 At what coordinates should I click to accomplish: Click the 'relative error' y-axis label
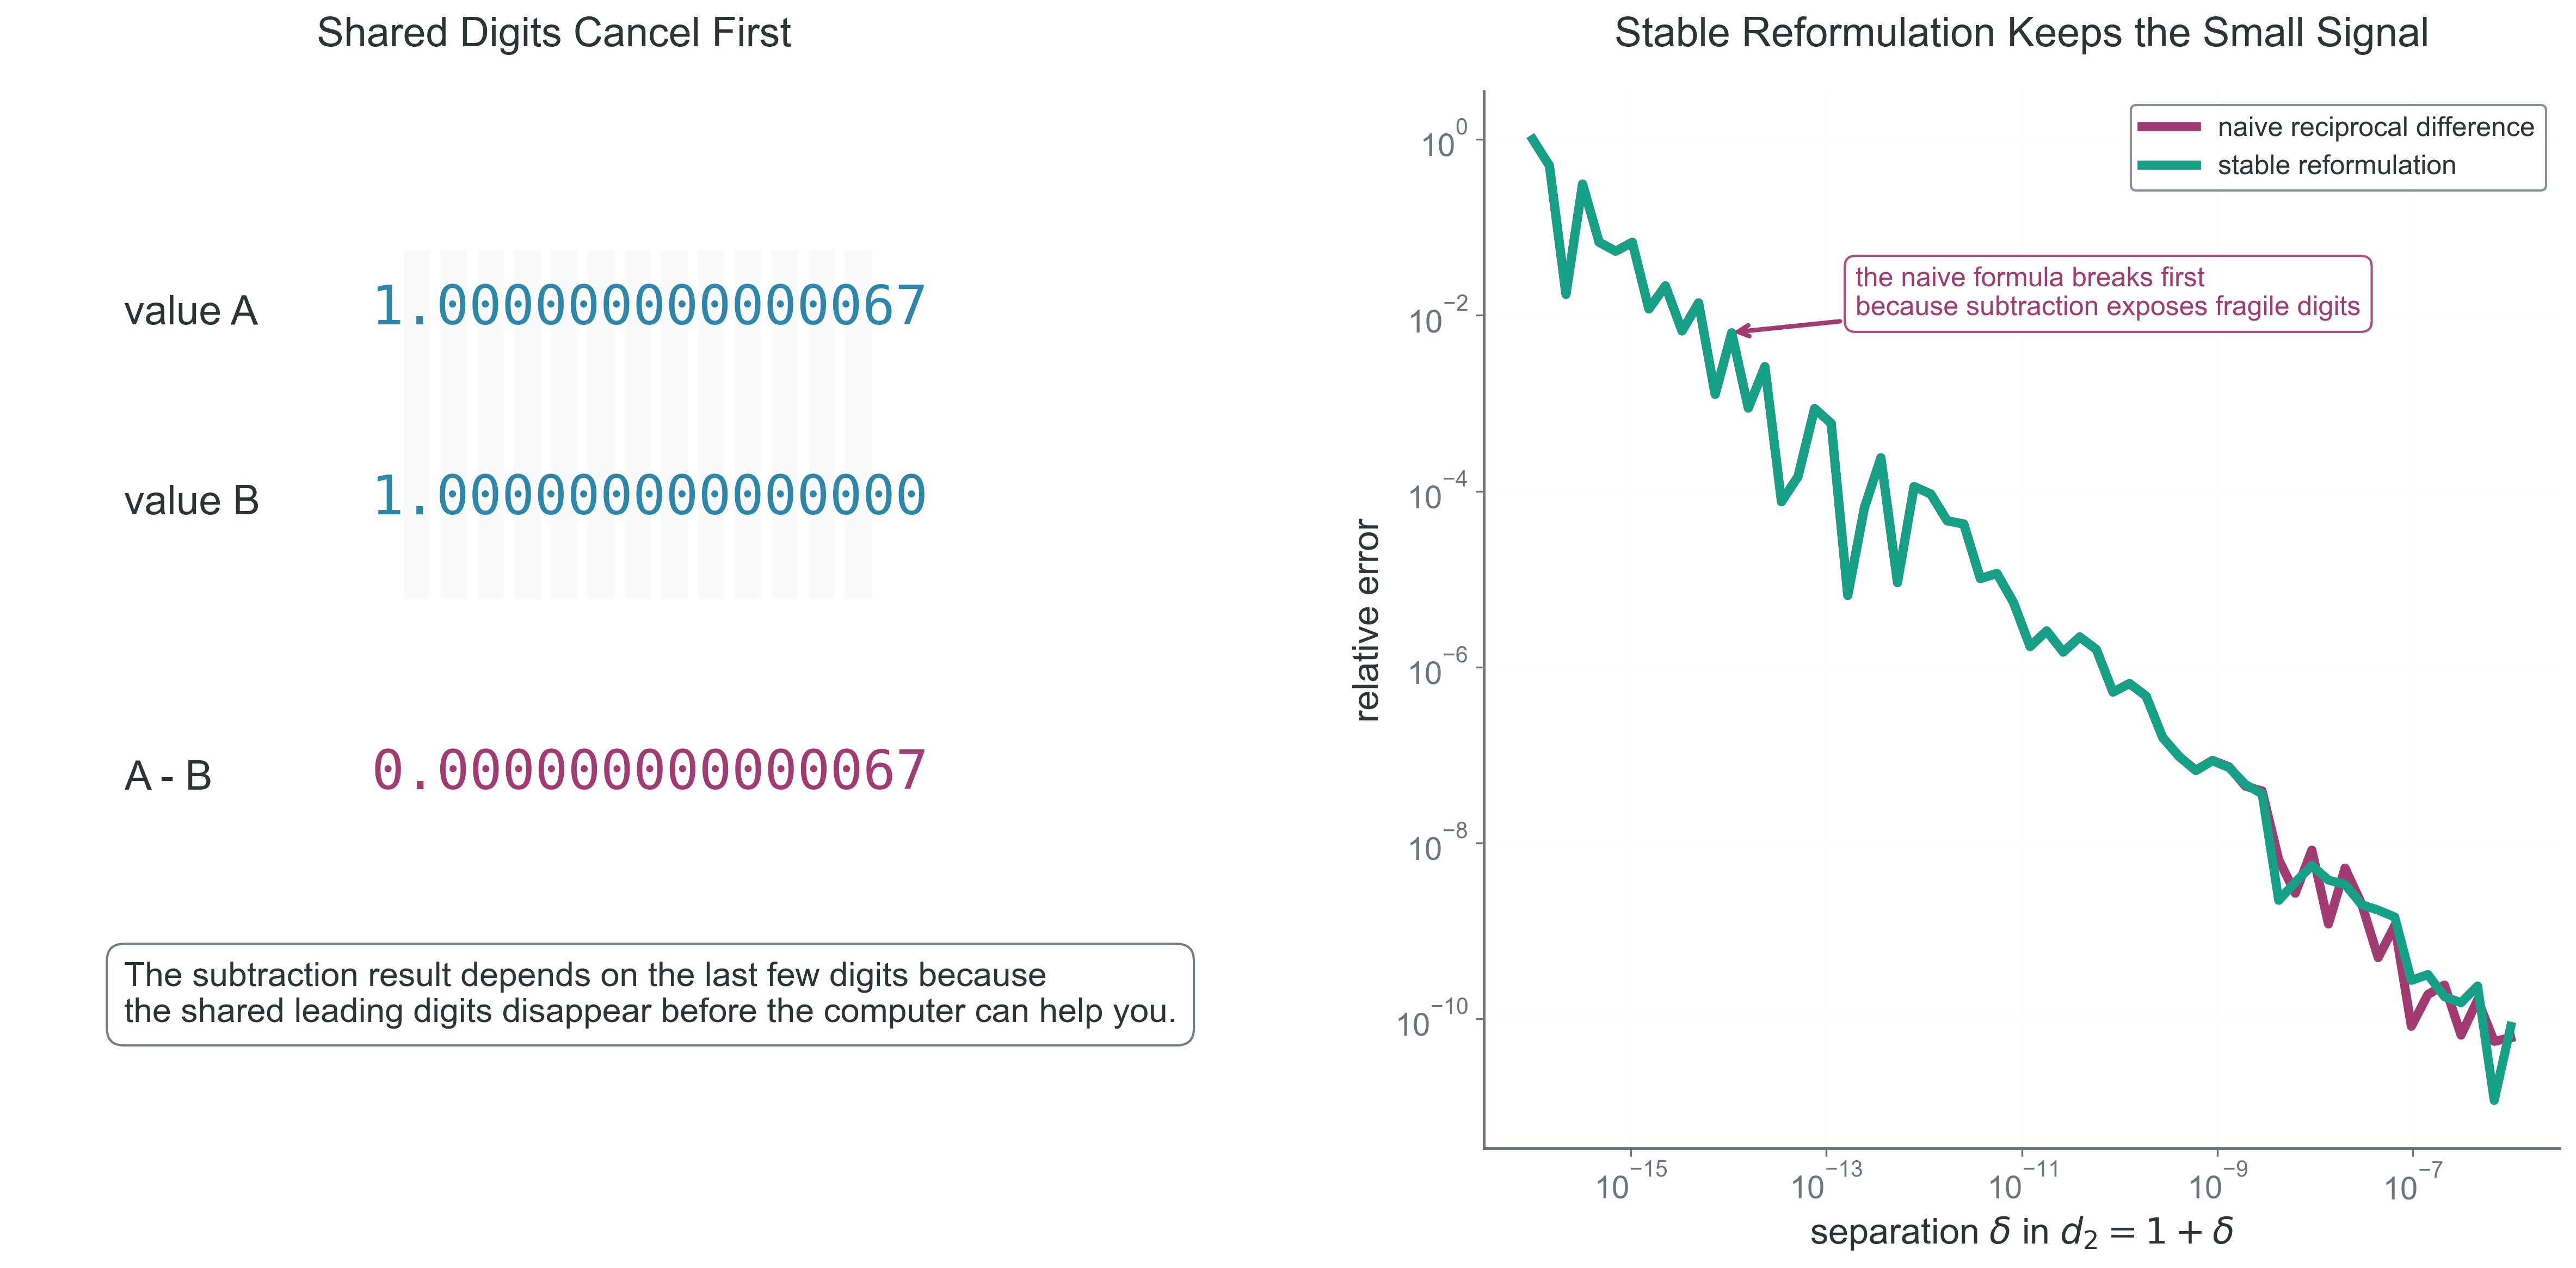pos(1366,620)
